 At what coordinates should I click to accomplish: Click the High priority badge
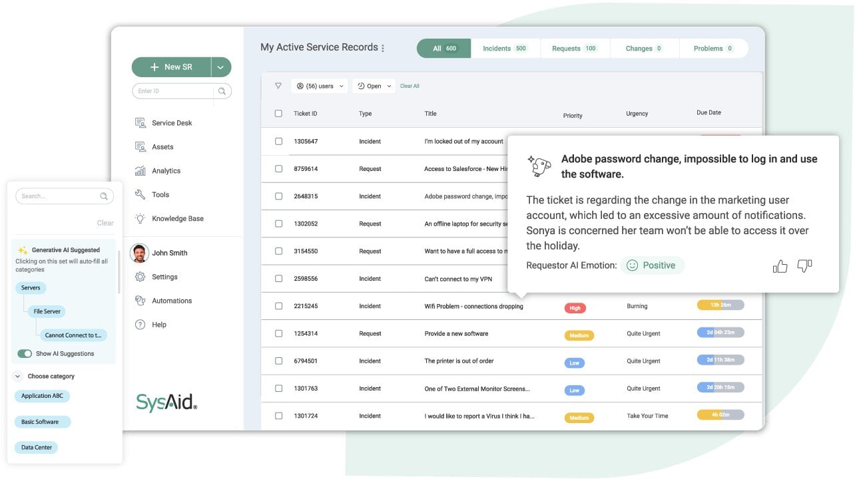click(x=575, y=308)
